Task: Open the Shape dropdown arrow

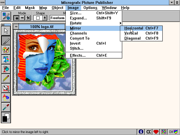Action: pos(45,18)
